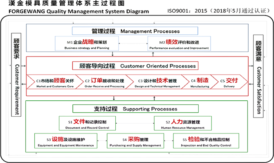274x163 pixels.
Task: Click the Customer Requirement vertical box
Action: click(x=16, y=75)
